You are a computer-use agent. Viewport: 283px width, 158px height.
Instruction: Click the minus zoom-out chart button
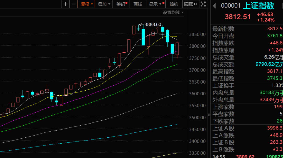74,4
